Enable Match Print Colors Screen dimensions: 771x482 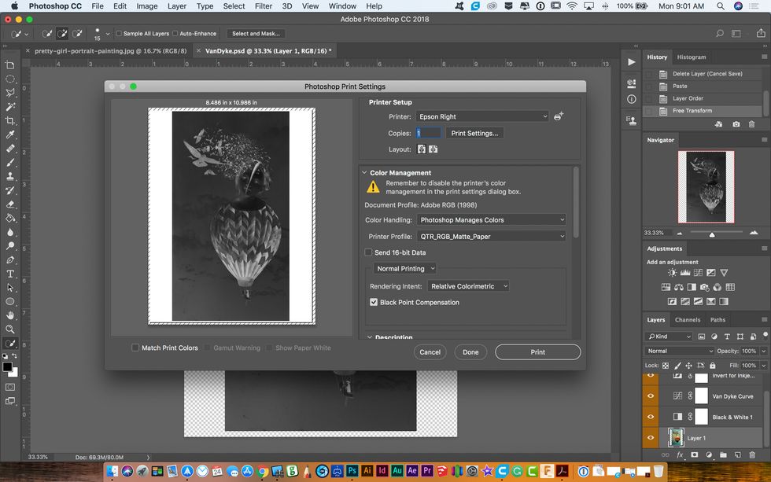click(135, 348)
